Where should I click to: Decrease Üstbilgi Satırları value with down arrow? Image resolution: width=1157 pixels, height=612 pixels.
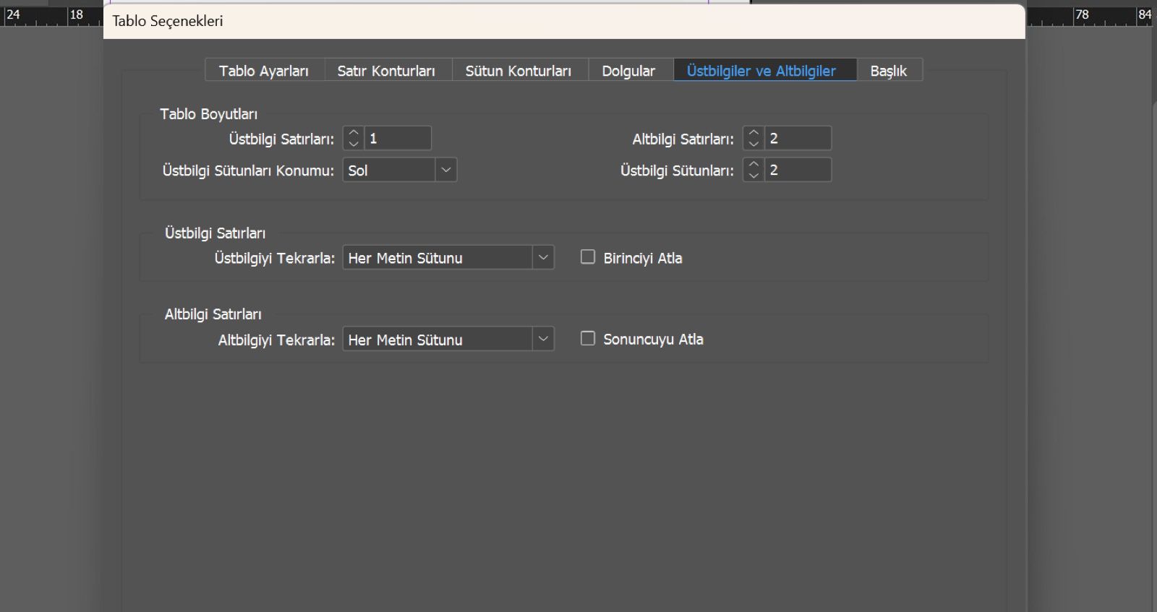[x=353, y=144]
